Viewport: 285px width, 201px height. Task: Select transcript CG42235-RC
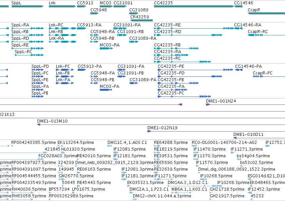pyautogui.click(x=183, y=62)
